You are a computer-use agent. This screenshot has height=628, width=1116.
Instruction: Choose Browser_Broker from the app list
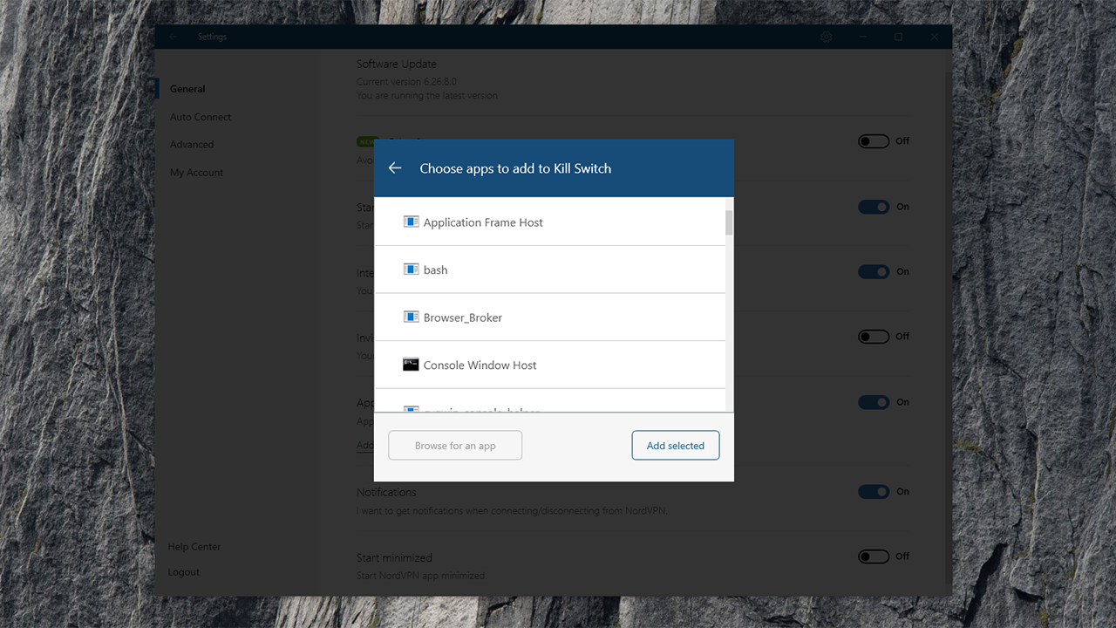point(549,317)
